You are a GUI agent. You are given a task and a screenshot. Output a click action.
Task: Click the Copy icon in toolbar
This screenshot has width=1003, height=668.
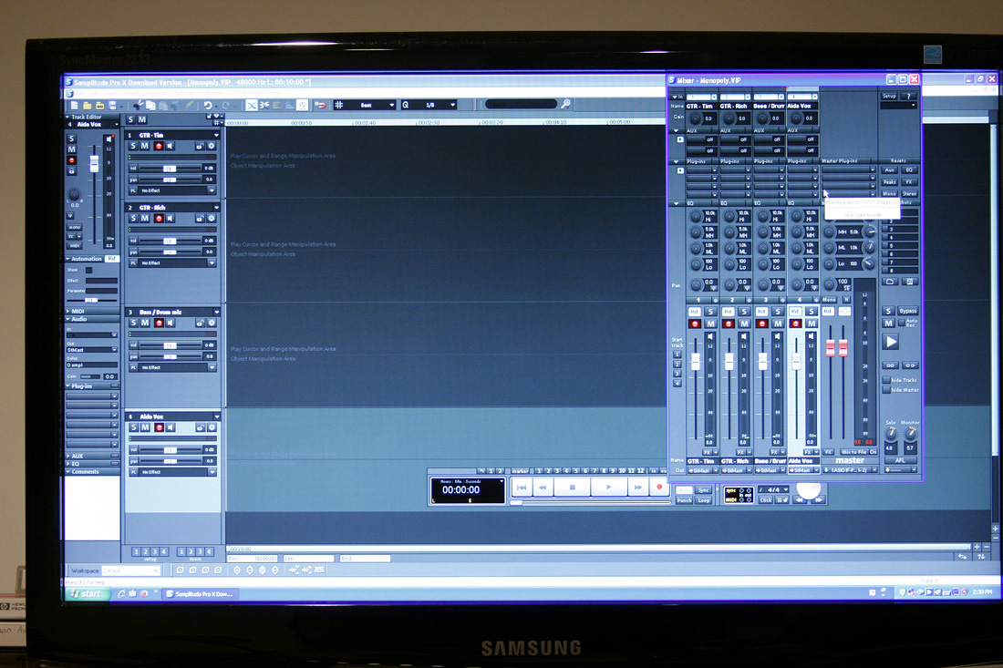(150, 105)
